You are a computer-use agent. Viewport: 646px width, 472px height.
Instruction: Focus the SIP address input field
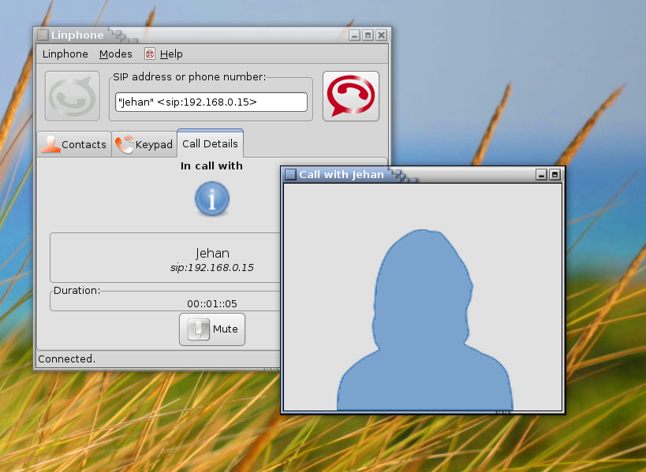(211, 102)
